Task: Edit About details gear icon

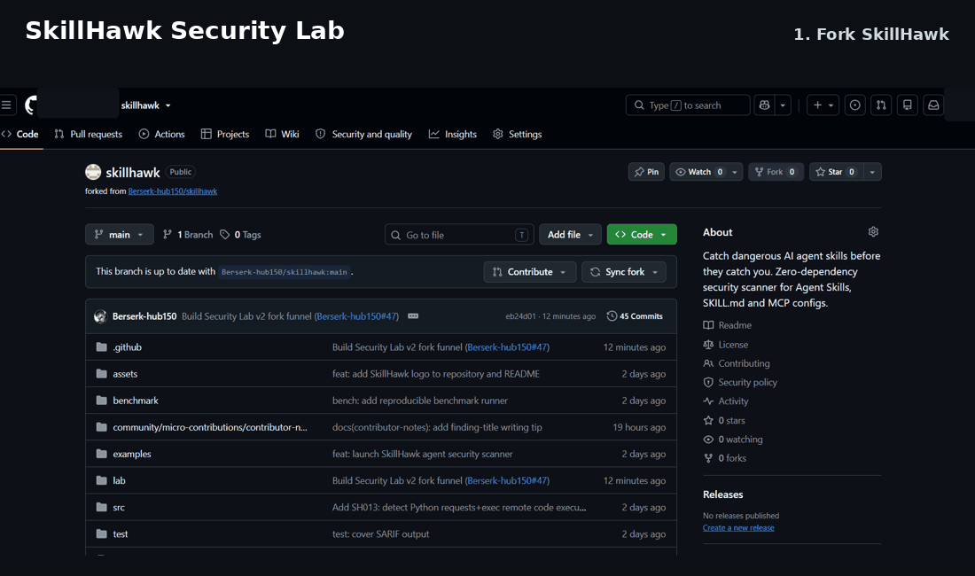Action: (x=873, y=232)
